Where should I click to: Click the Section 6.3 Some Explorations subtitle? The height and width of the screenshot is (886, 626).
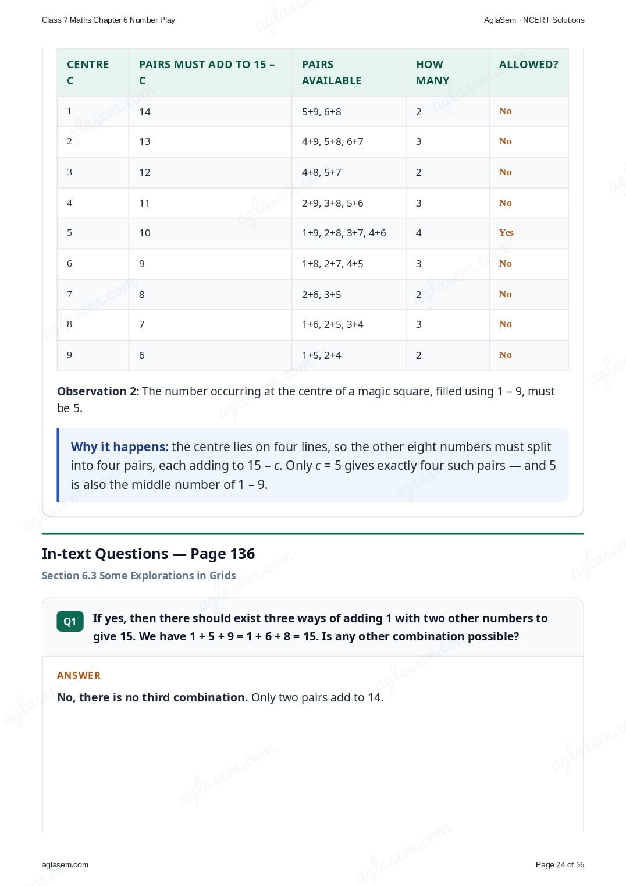pos(139,575)
